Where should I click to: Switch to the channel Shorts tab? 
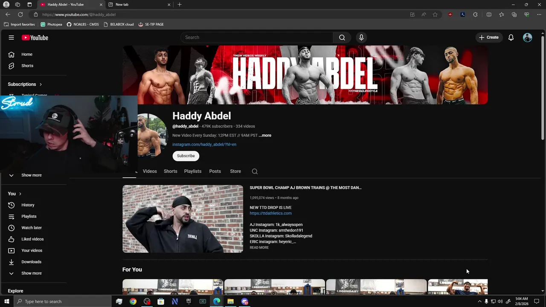pos(170,171)
